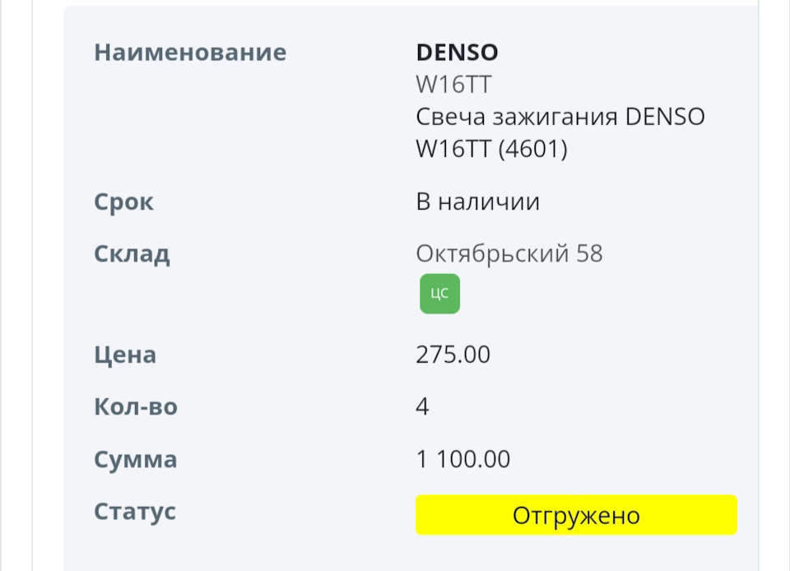The image size is (790, 571).
Task: Click the Кол-во field label
Action: pyautogui.click(x=135, y=407)
